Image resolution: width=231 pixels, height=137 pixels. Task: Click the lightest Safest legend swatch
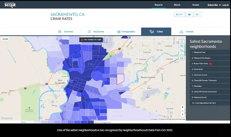click(x=31, y=122)
